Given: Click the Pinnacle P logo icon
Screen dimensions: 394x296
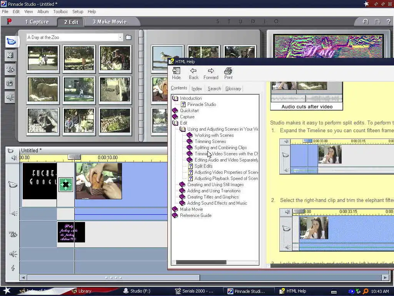Looking at the screenshot, I should coord(9,22).
